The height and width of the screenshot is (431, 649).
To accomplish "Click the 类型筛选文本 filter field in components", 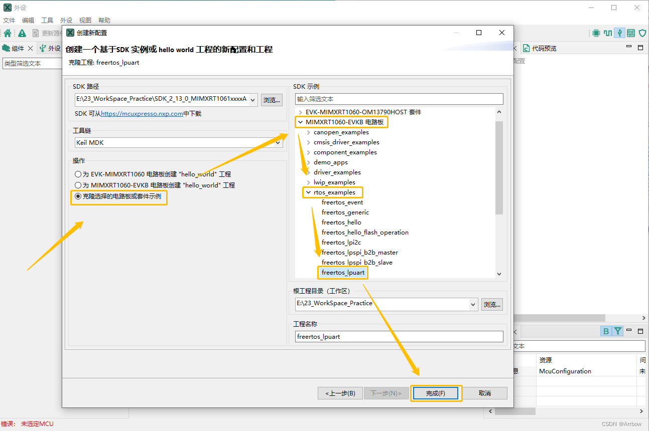I will click(32, 64).
